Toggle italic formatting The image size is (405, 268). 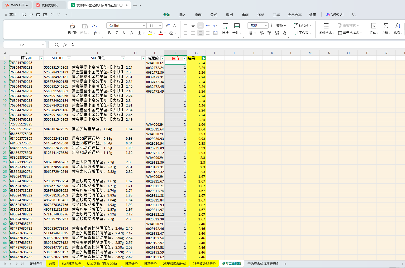click(x=117, y=33)
